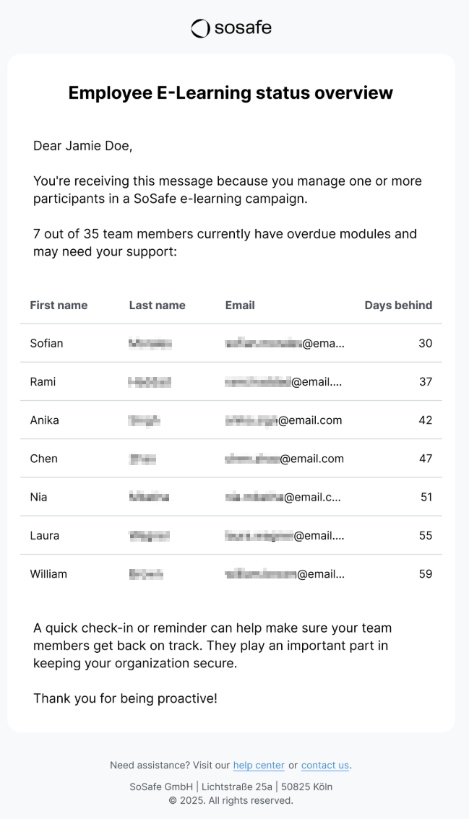The height and width of the screenshot is (819, 469).
Task: Select Sofian's first name cell
Action: pos(46,343)
